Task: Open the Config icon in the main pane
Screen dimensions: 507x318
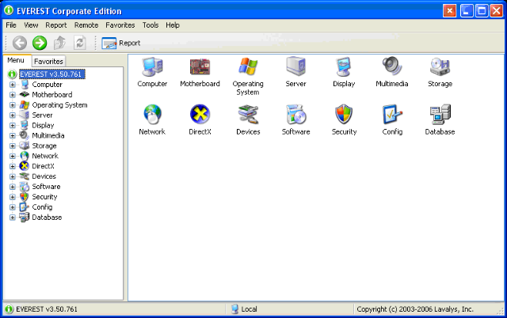Action: pos(392,114)
